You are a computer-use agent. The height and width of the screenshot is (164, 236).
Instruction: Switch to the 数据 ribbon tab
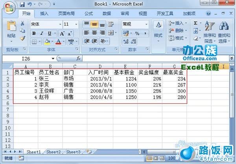107,13
